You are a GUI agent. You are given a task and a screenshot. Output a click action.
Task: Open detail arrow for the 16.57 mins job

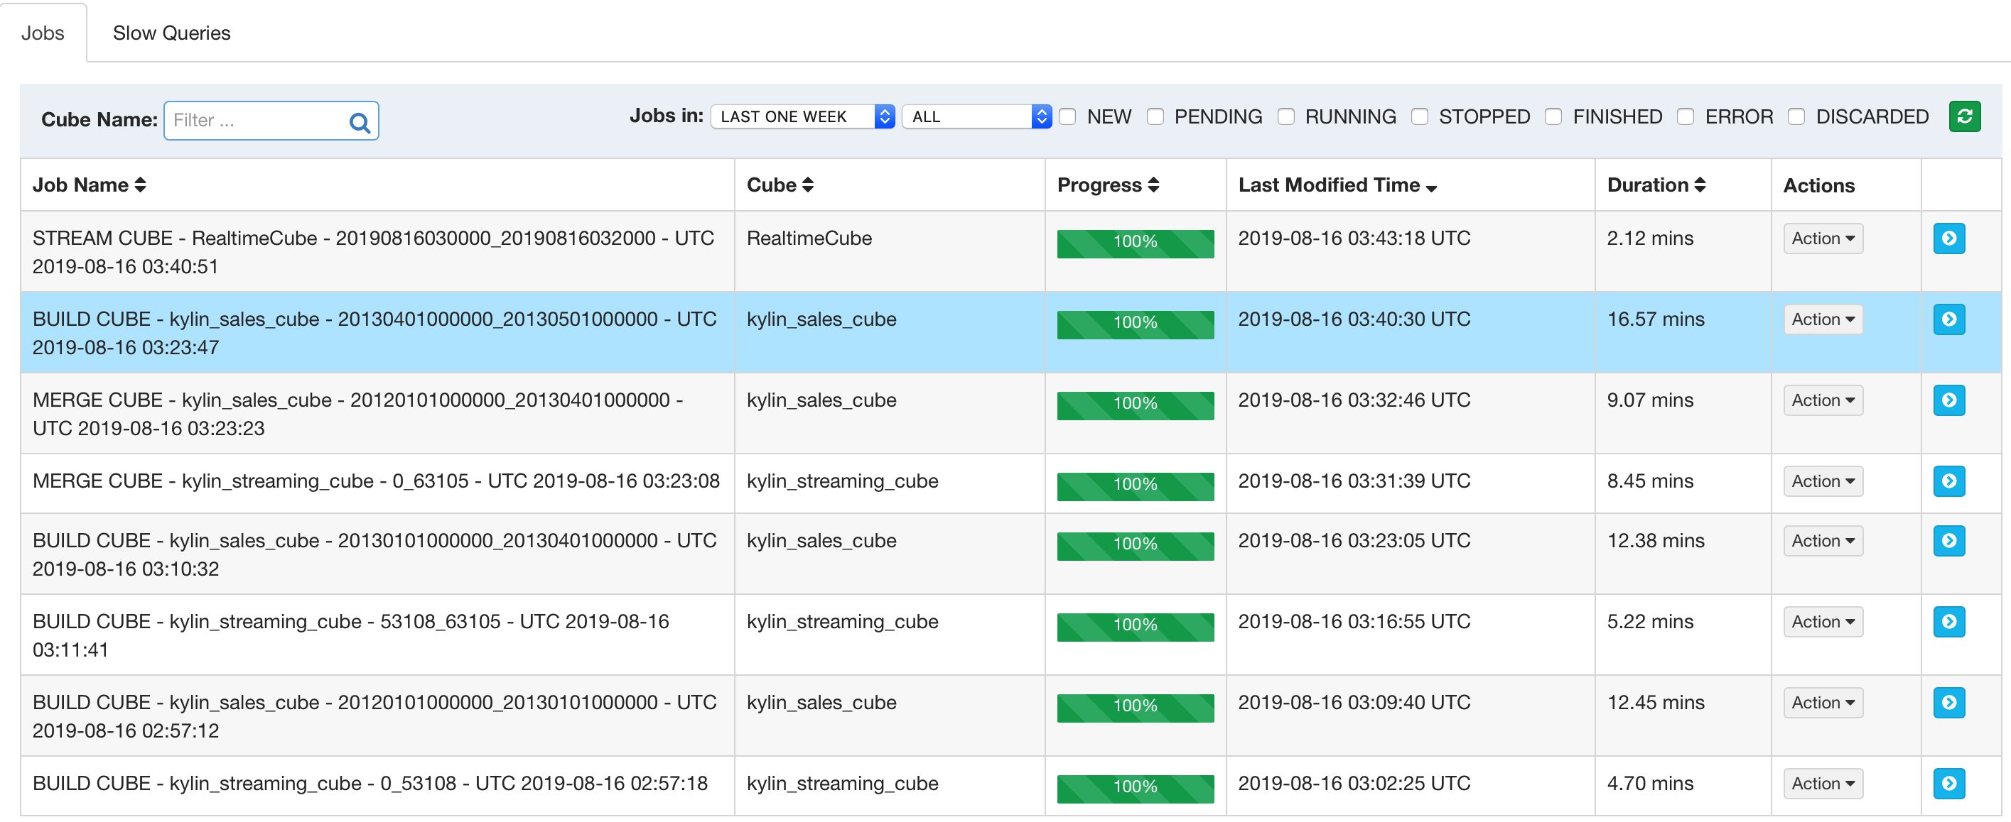(x=1948, y=319)
